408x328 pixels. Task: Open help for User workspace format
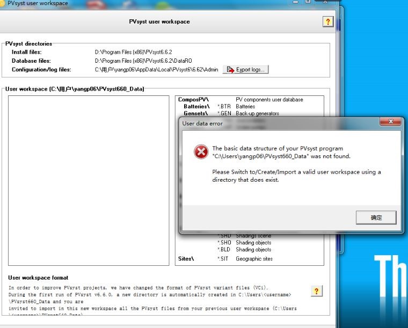316,291
